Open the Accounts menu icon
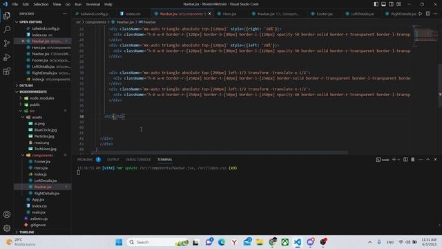Viewport: 442px width, 249px height. click(x=7, y=214)
